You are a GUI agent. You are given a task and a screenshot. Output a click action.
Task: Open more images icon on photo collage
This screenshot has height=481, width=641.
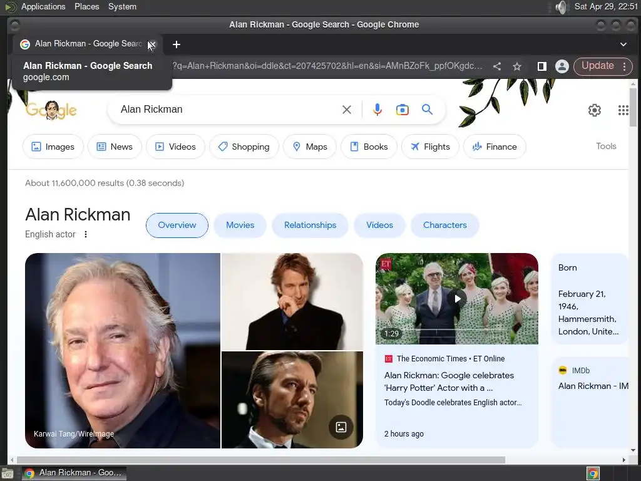(341, 427)
